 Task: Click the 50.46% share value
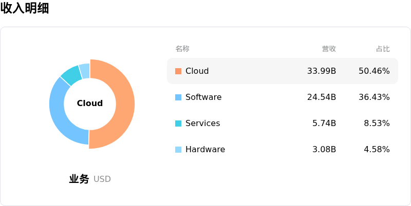tap(374, 71)
